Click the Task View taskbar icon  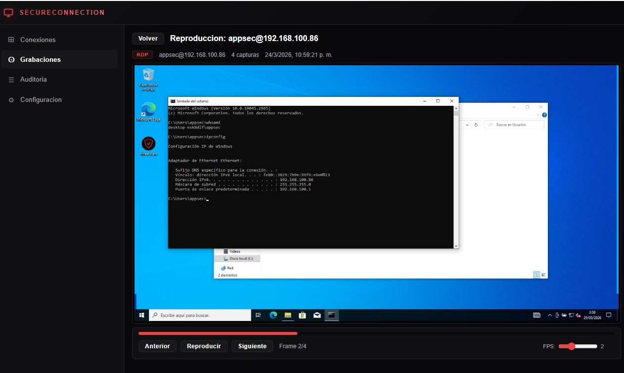click(x=258, y=315)
